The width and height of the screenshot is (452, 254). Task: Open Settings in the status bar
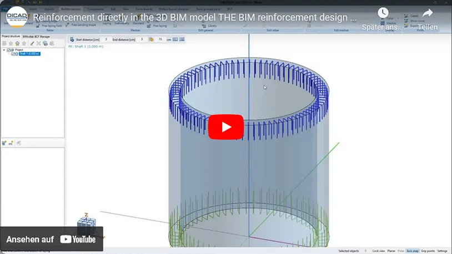[442, 251]
